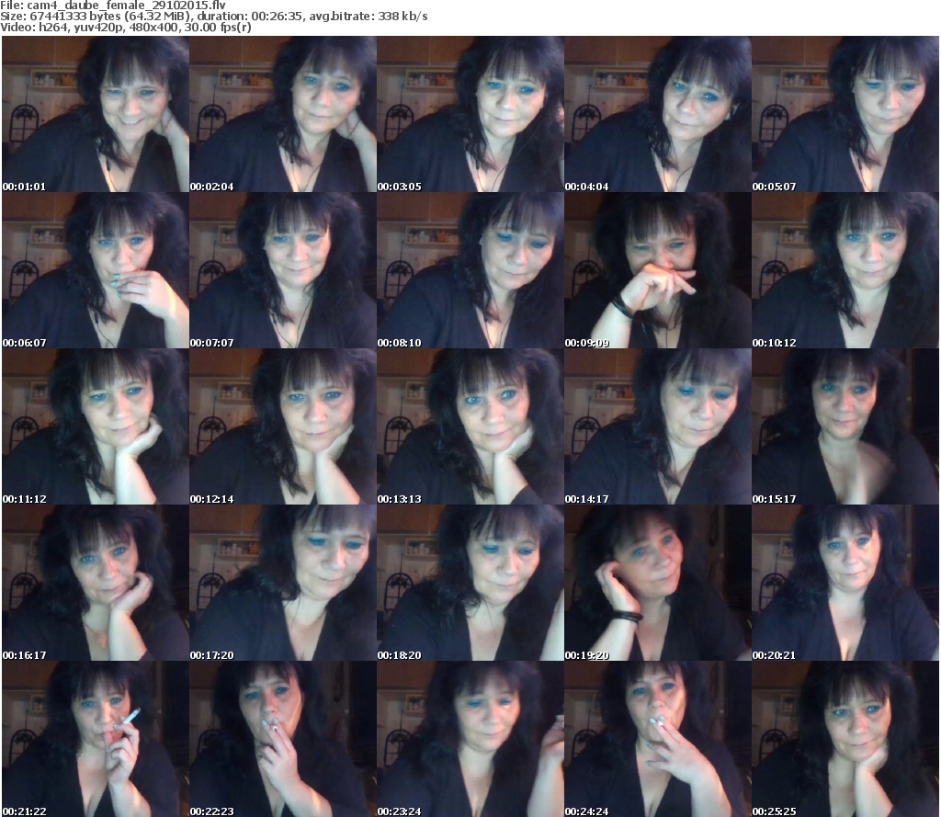Pick the thumbnail frame stamped 00:11:12
This screenshot has width=941, height=817.
click(x=96, y=426)
